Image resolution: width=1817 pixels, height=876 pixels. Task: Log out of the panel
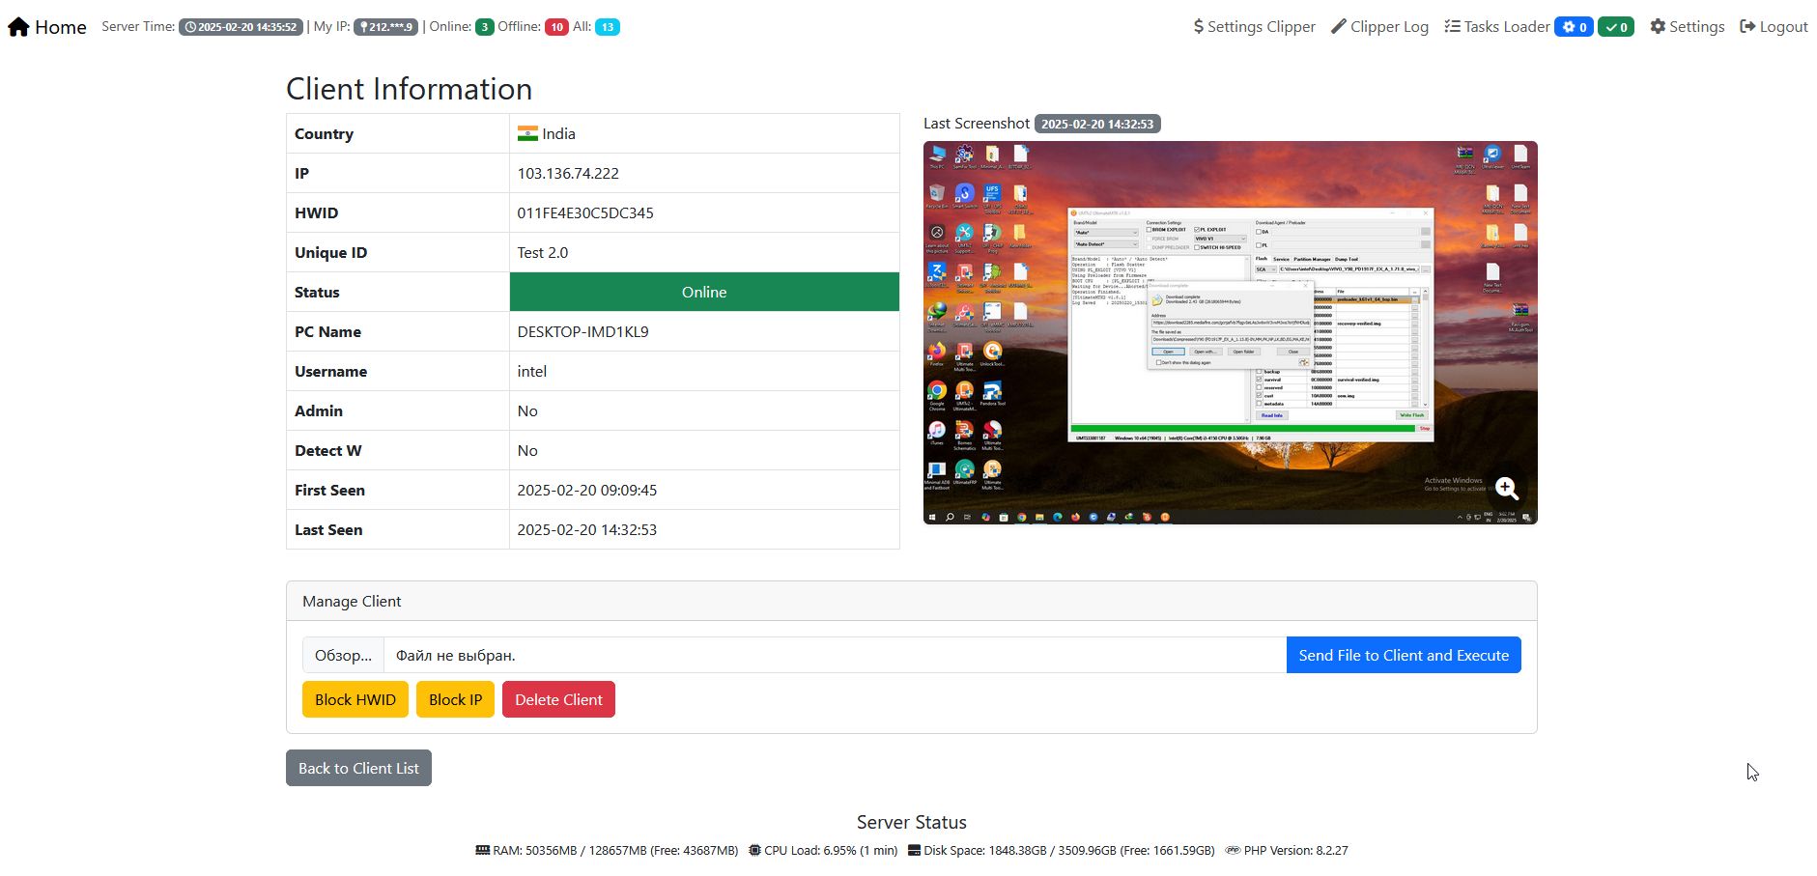click(1774, 27)
